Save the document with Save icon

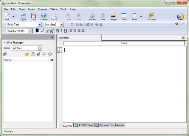point(33,17)
